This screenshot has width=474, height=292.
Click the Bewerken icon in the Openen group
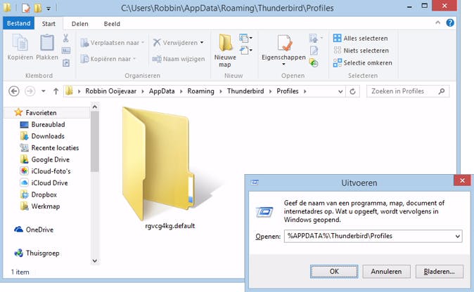tap(314, 51)
